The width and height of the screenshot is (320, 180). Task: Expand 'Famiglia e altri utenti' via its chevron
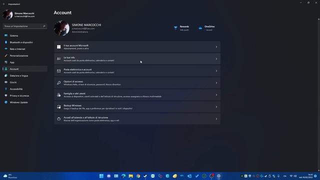216,95
